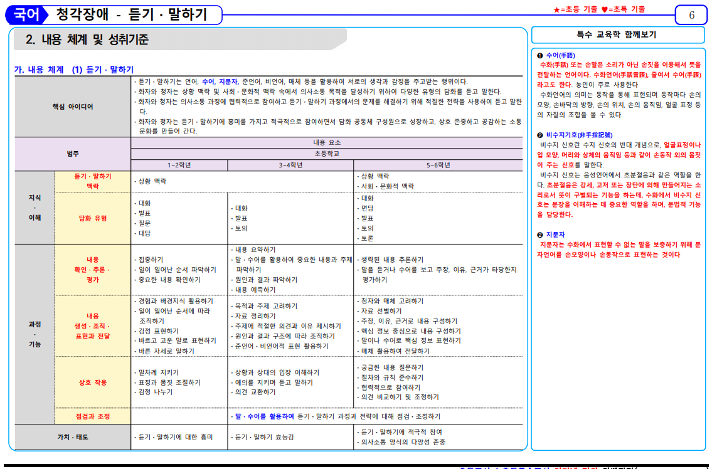Select '의견 비교하기 및 조정하기'

[400, 397]
